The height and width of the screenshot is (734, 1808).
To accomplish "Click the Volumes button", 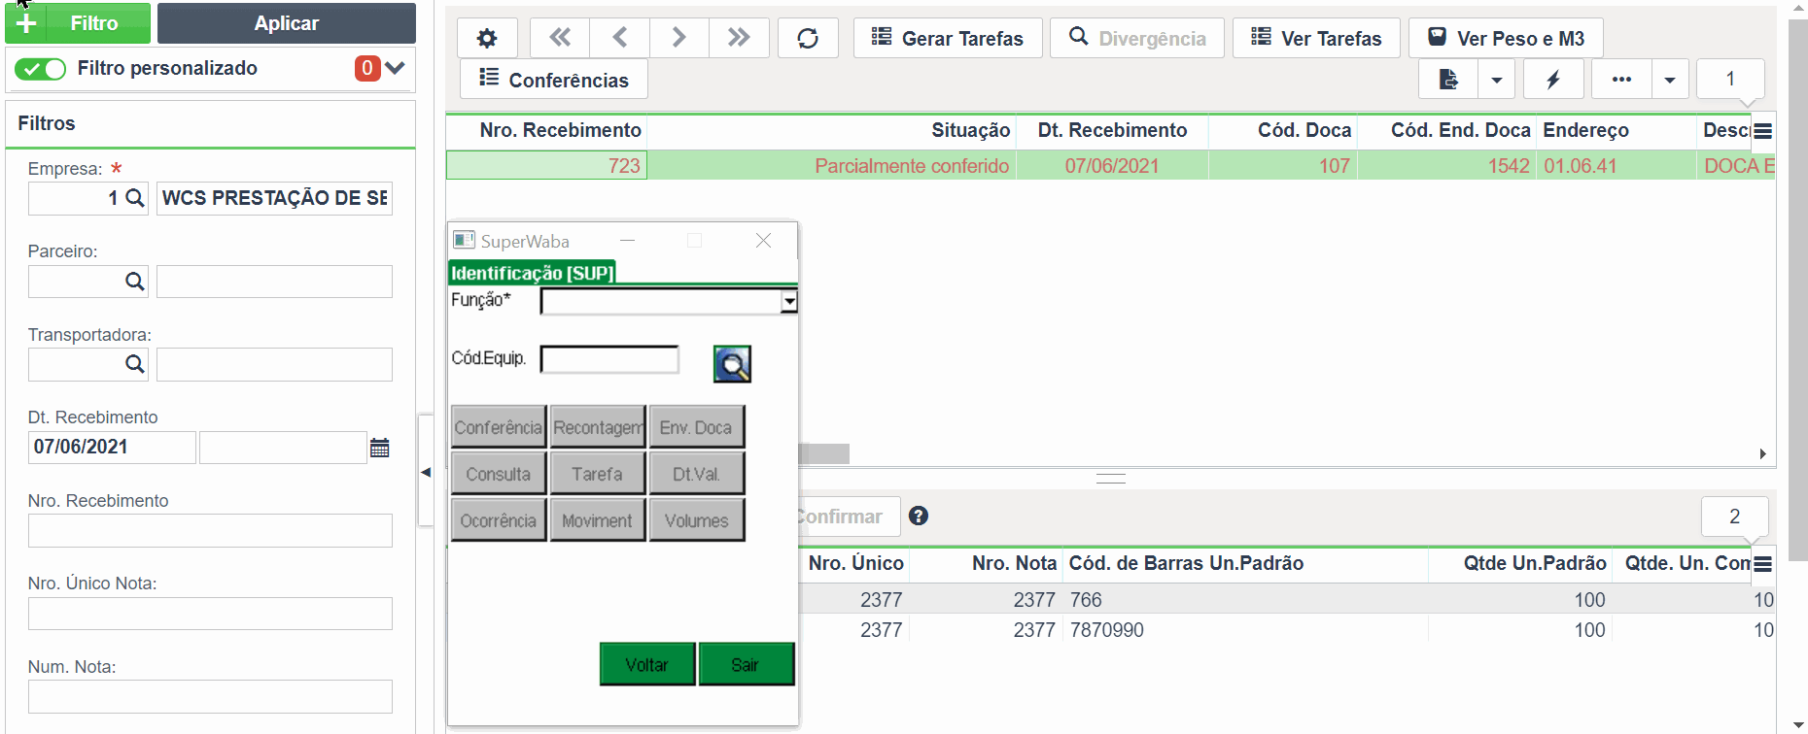I will click(x=697, y=520).
